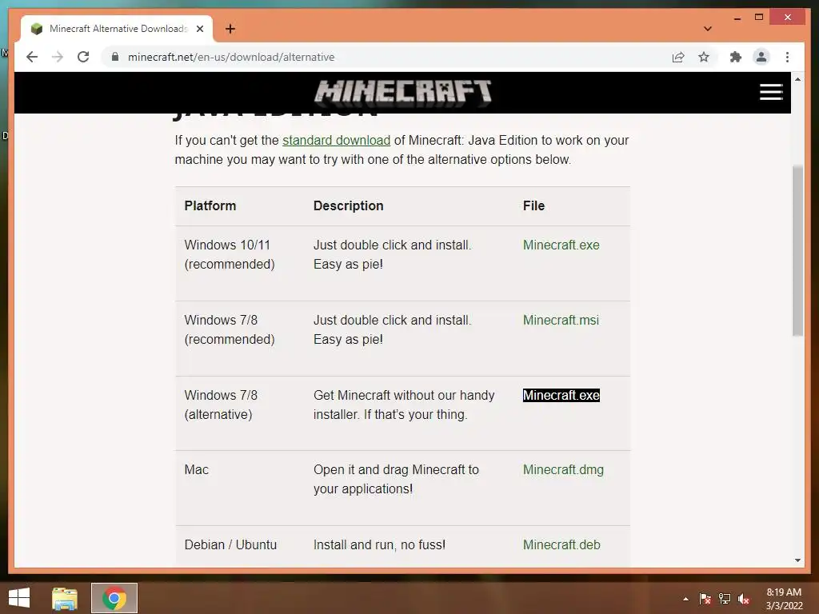Download the Minecraft.msi file
This screenshot has width=819, height=614.
561,320
